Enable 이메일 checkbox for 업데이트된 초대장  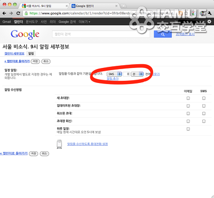coord(188,106)
